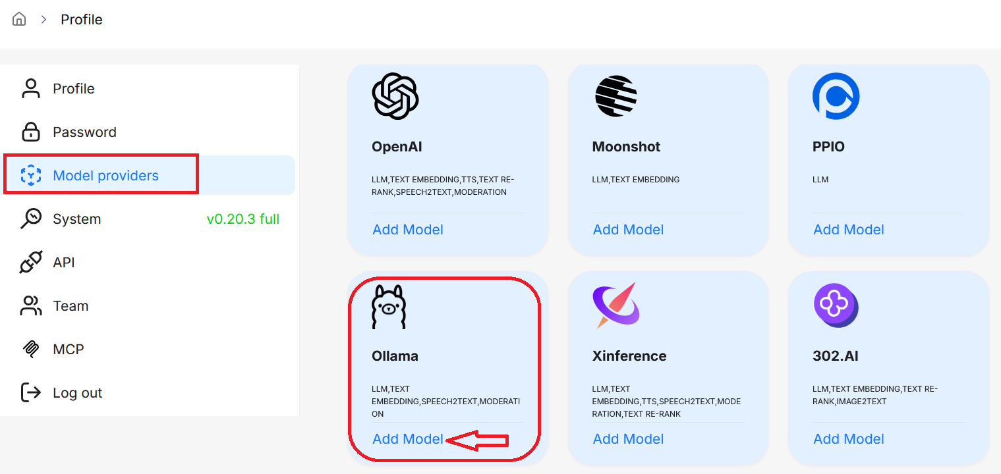Add Model for Xinference provider

pos(628,438)
